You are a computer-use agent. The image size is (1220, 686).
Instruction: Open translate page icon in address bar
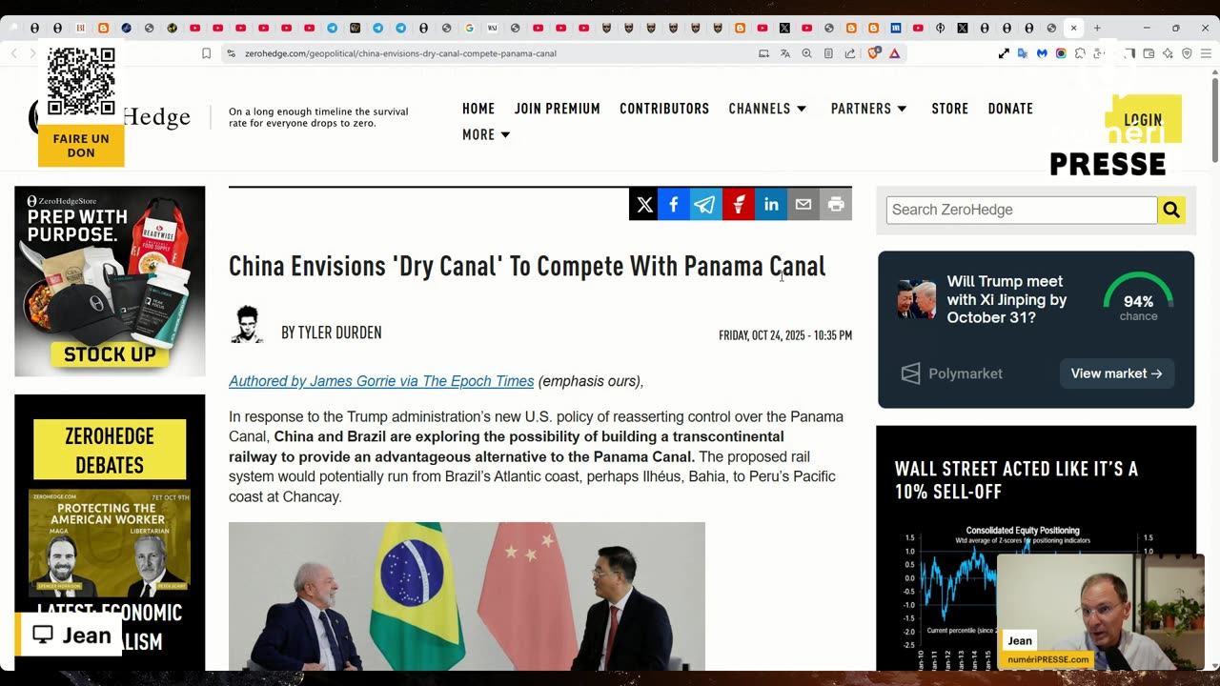point(785,53)
